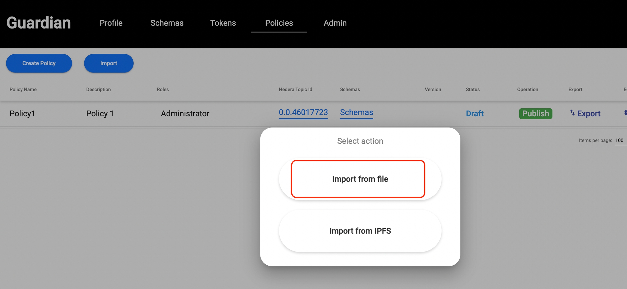Click the edit gear icon in the Policy1 row
The width and height of the screenshot is (627, 289).
coord(625,113)
